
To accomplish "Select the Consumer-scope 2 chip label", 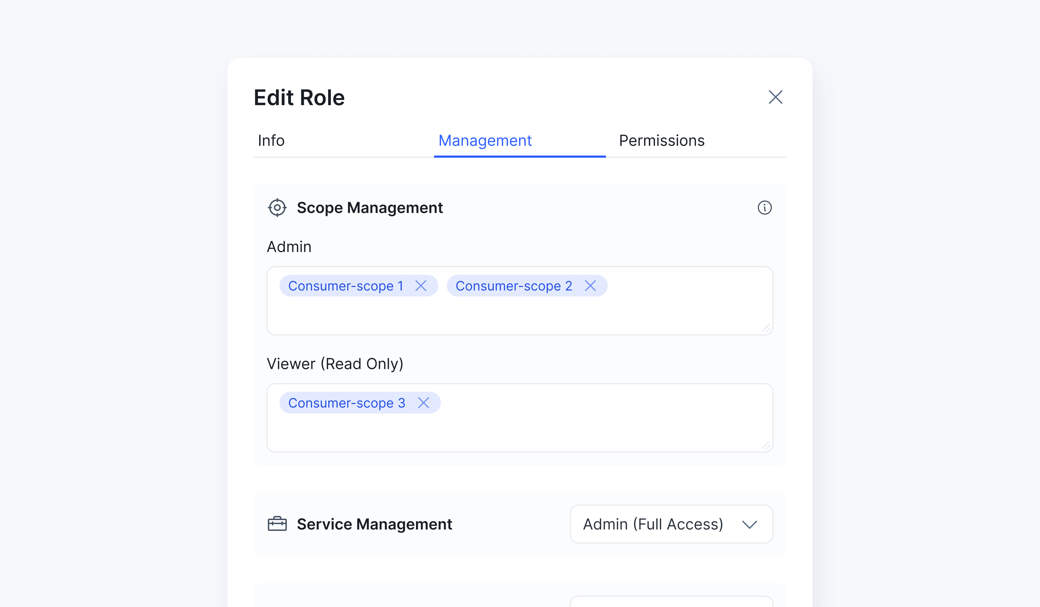I will [513, 286].
